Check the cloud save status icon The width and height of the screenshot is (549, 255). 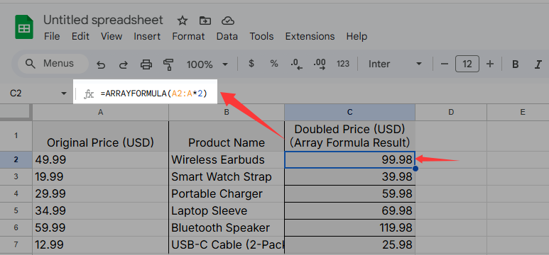point(228,21)
